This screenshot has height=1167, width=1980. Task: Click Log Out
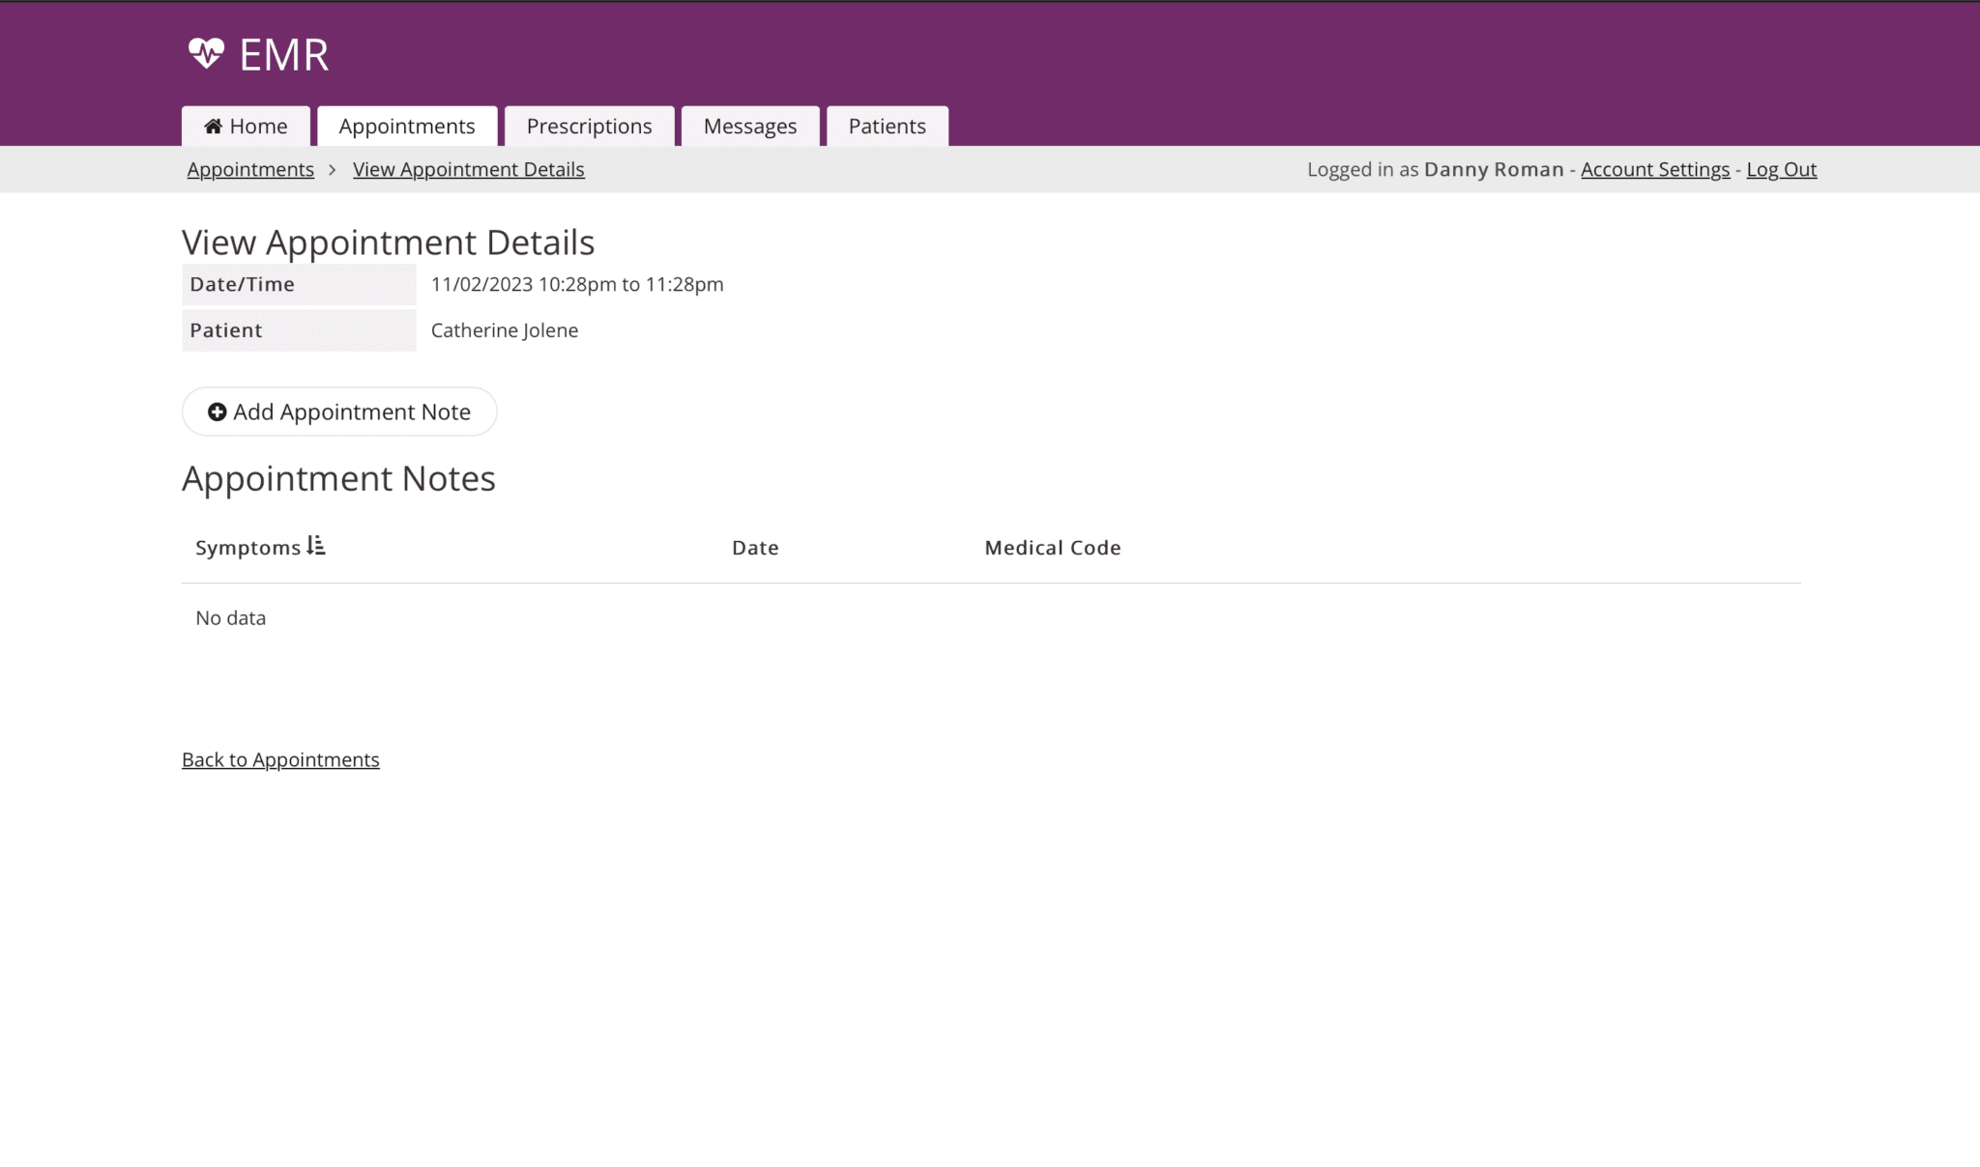[x=1781, y=169]
